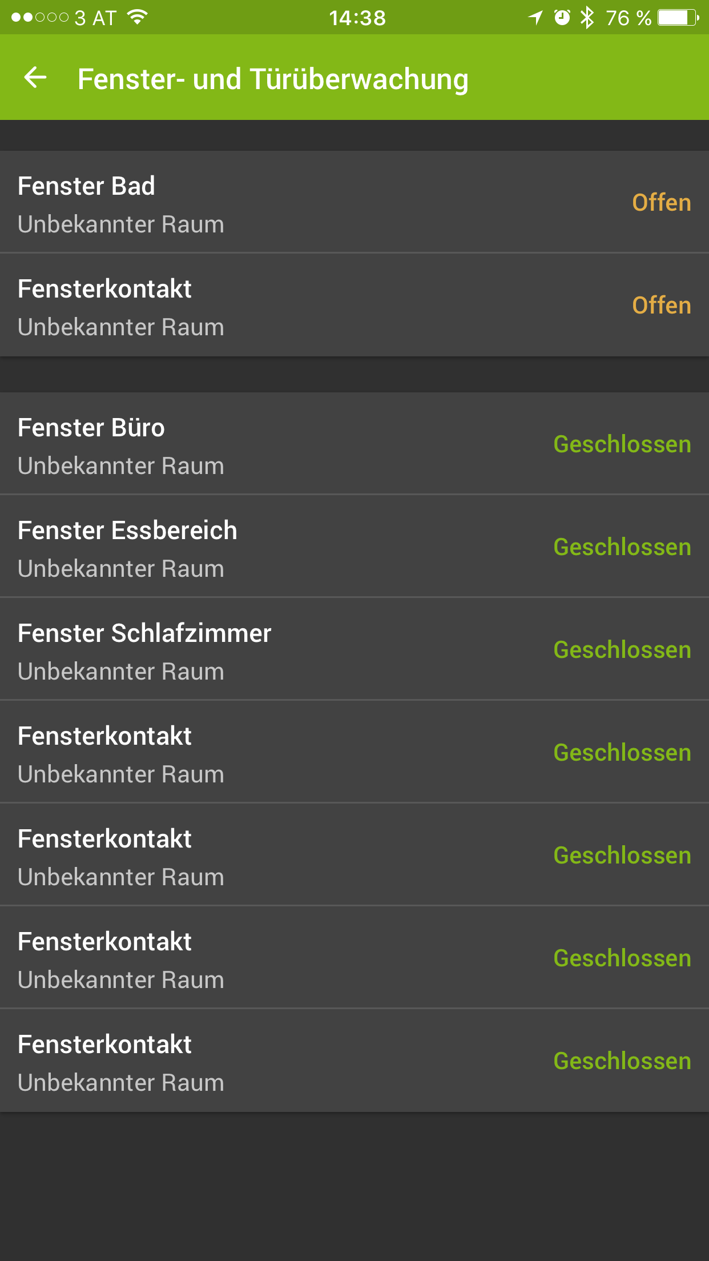
Task: Tap the "3 AT" carrier label
Action: [95, 18]
